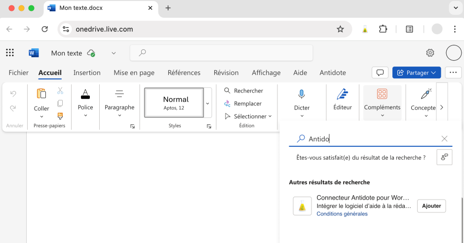Open the Conditions générales link
The width and height of the screenshot is (464, 243).
coord(342,214)
